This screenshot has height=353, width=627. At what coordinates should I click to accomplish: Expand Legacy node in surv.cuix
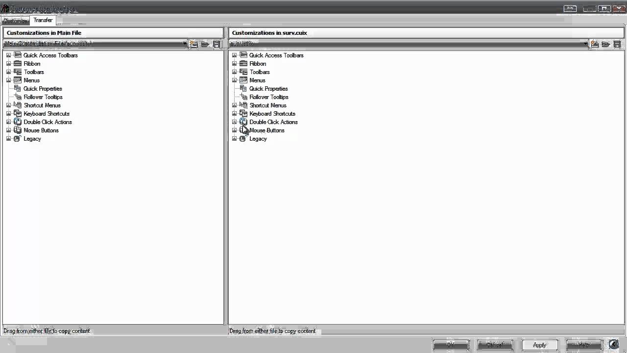[234, 139]
